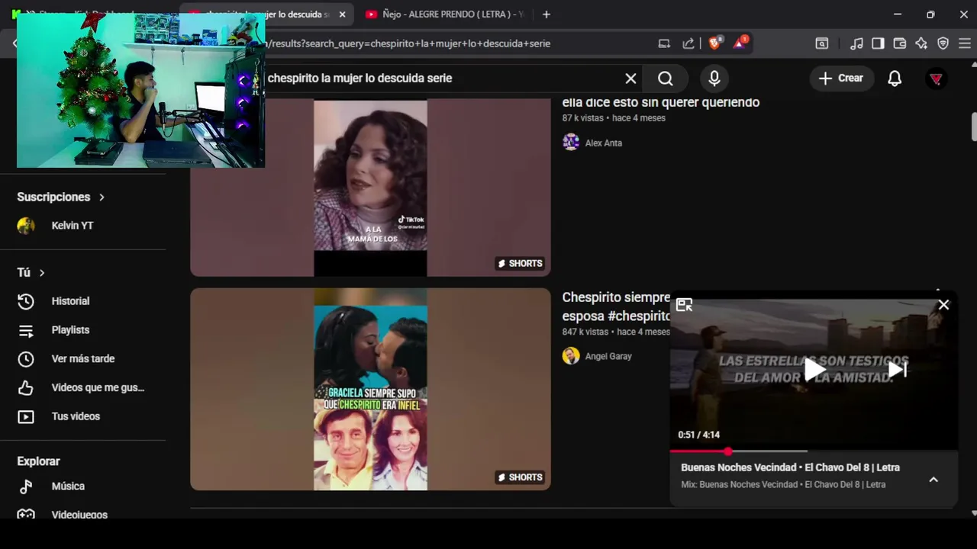Toggle the browser sidebar panel icon

(878, 43)
